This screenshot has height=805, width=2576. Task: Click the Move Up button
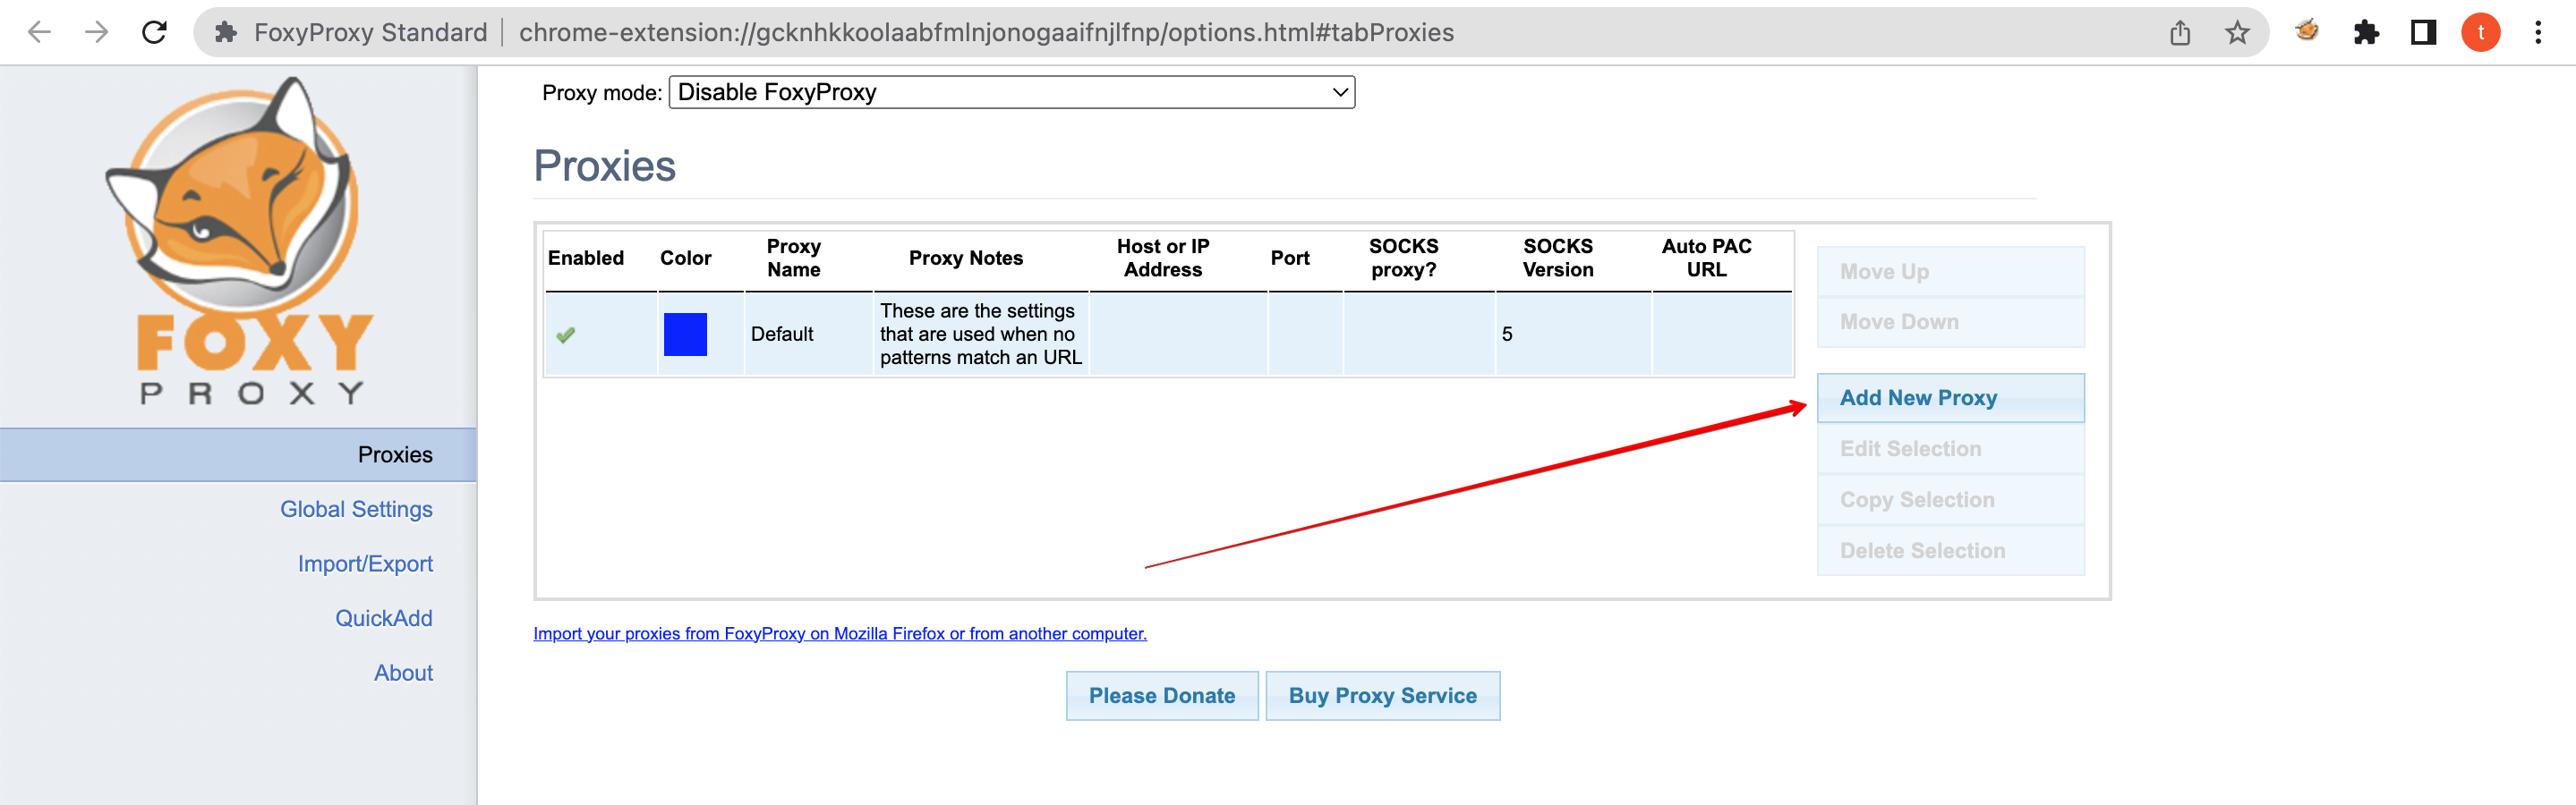[x=1950, y=272]
